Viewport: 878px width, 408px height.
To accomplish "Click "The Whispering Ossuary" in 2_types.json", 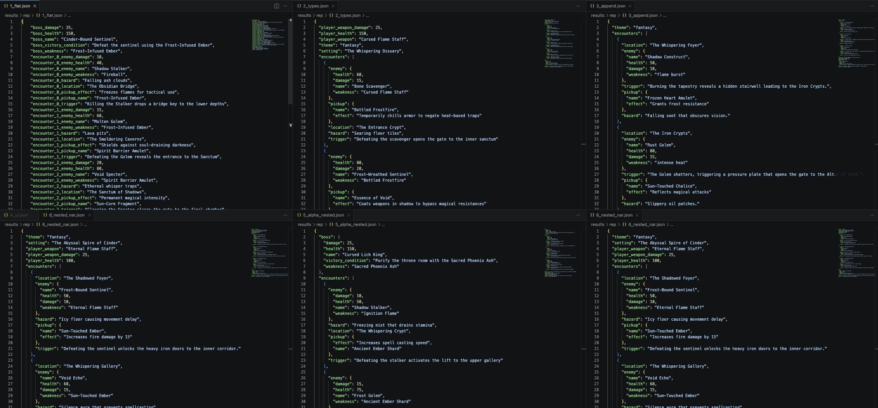I will click(x=373, y=51).
